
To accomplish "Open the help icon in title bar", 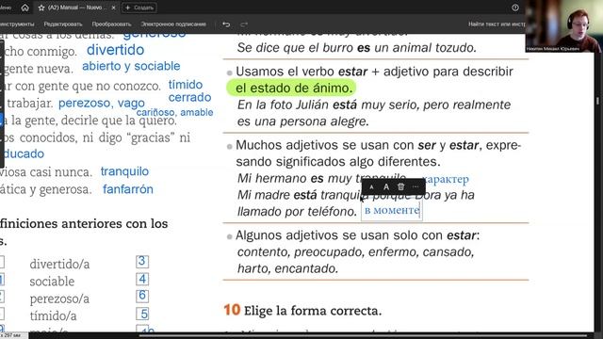I will pos(515,8).
